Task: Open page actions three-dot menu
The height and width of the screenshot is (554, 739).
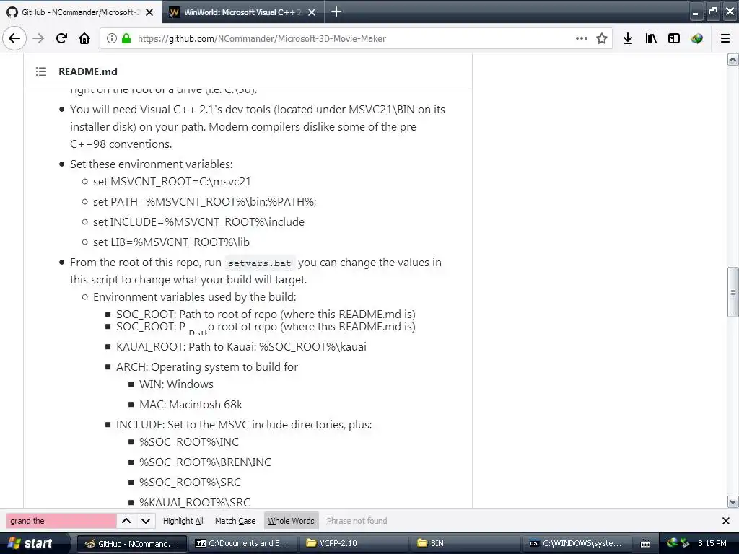Action: 582,38
